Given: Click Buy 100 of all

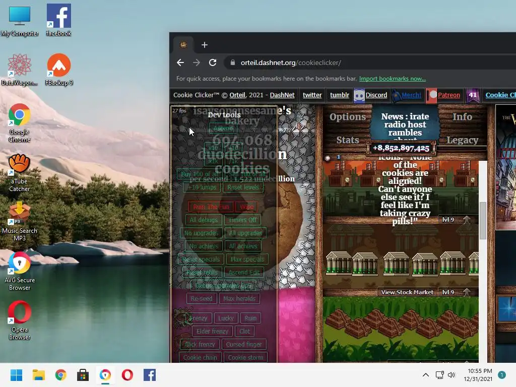Looking at the screenshot, I should click(200, 174).
